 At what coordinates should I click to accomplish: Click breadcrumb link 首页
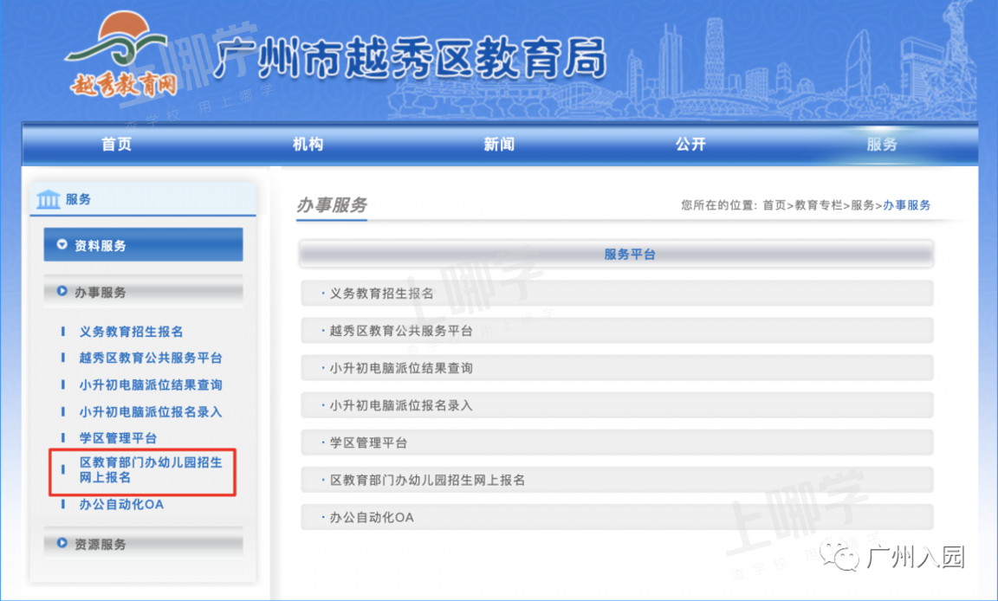[774, 204]
